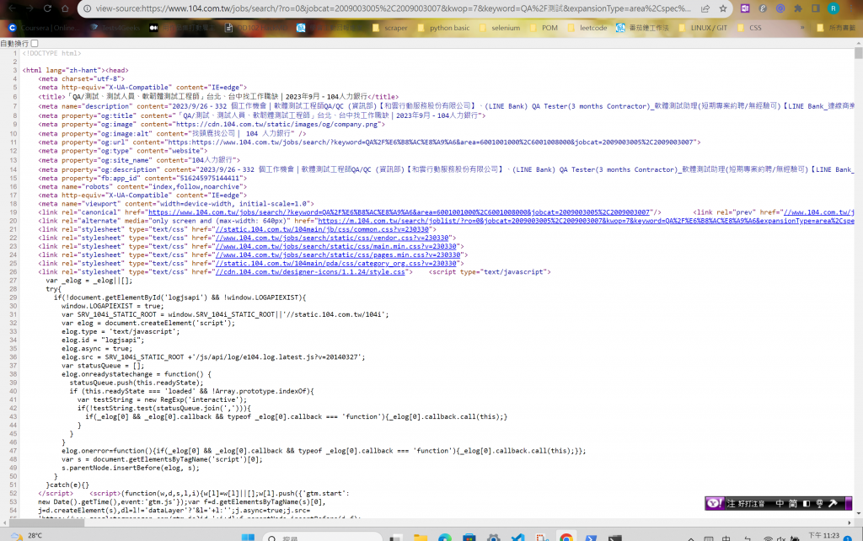Screen dimensions: 863x541
Task: Open Microsoft Edge from the taskbar
Action: 445,537
